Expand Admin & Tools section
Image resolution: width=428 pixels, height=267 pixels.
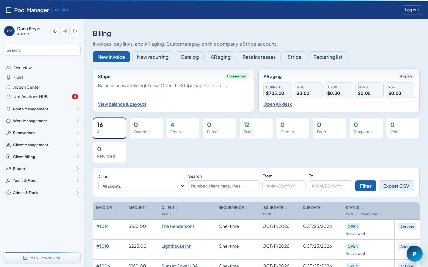(42, 193)
